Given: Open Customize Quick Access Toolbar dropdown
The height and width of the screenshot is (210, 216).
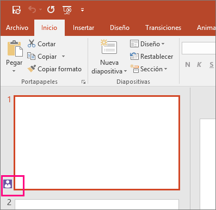Looking at the screenshot, I should [82, 10].
